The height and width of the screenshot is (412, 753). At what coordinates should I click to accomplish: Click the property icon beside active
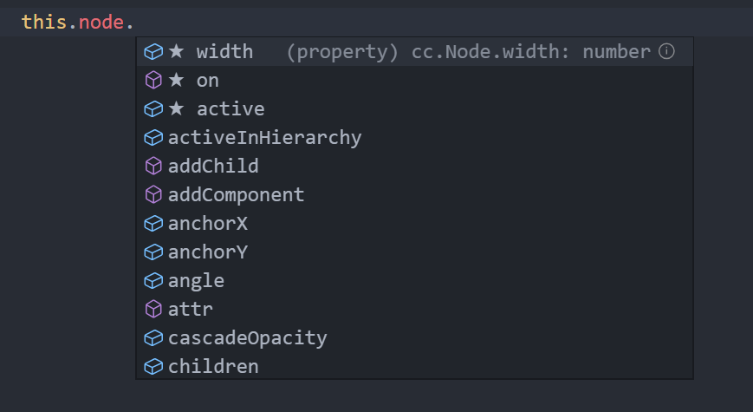click(153, 109)
